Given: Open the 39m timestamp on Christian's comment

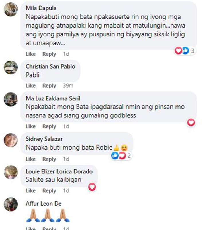Looking at the screenshot, I should [x=68, y=86].
